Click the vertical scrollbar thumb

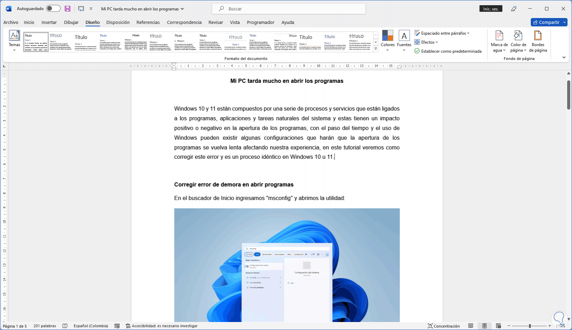click(569, 95)
